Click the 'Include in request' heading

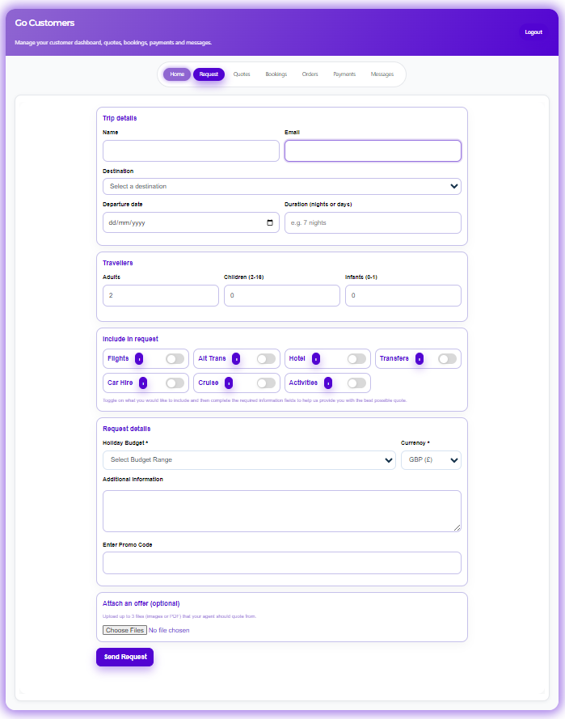[x=130, y=339]
